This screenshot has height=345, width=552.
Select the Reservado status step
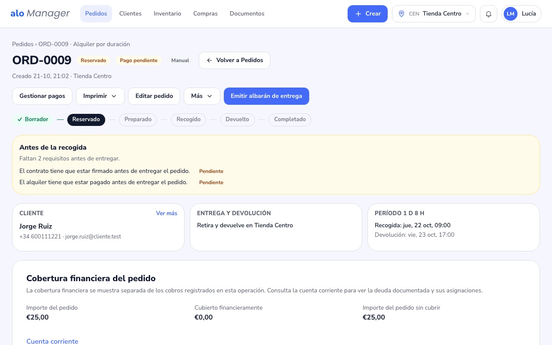click(86, 119)
